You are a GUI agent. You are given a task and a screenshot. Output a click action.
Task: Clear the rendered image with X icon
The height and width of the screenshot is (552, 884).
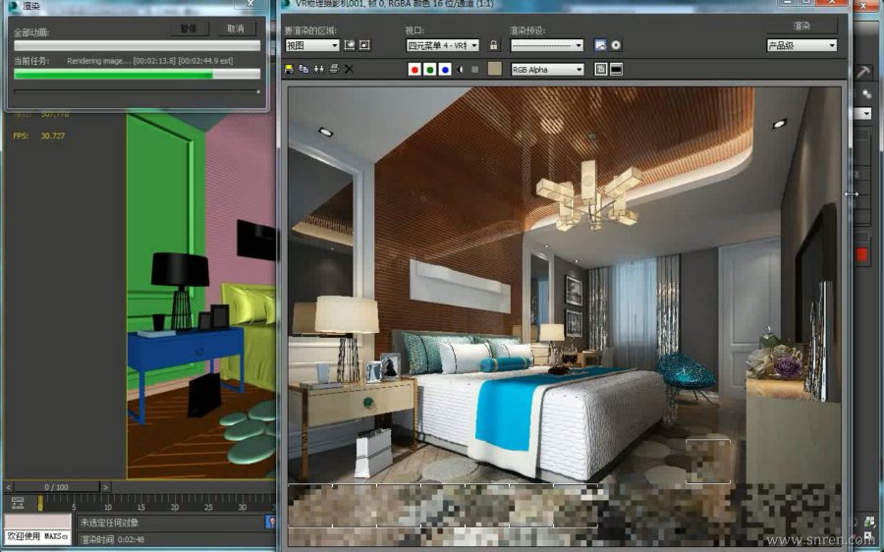click(349, 69)
